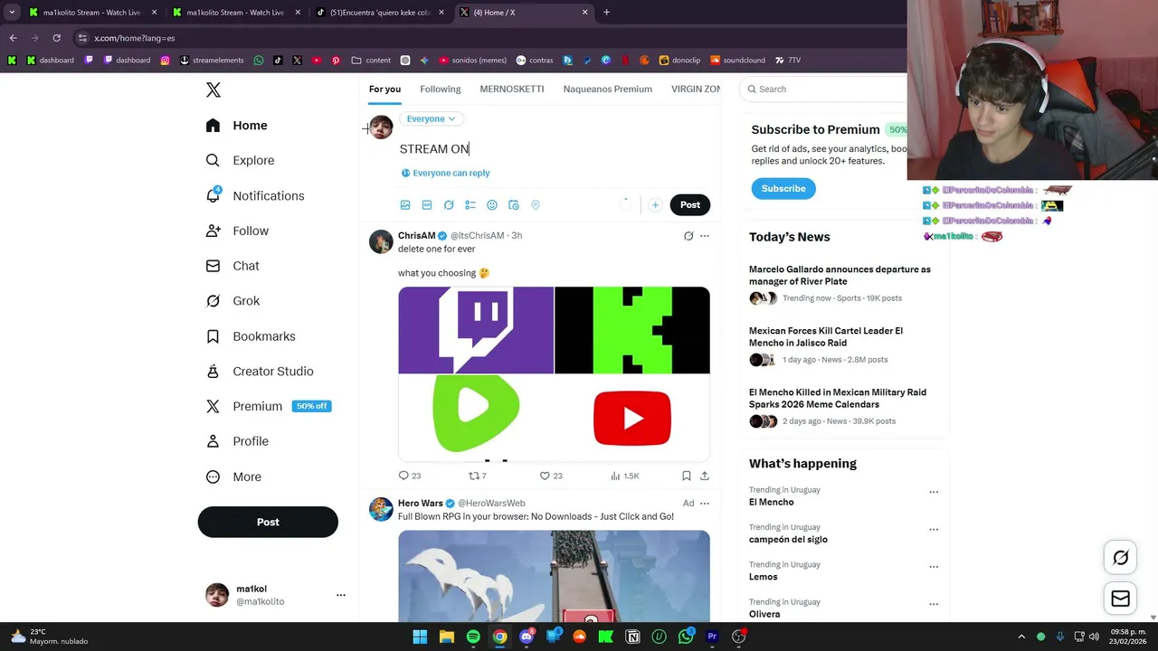This screenshot has height=651, width=1158.
Task: Open the MERNOSKETTI timeline tab
Action: pyautogui.click(x=512, y=90)
